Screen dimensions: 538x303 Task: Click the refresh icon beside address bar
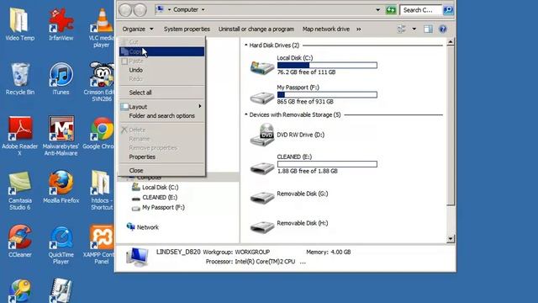[x=390, y=10]
